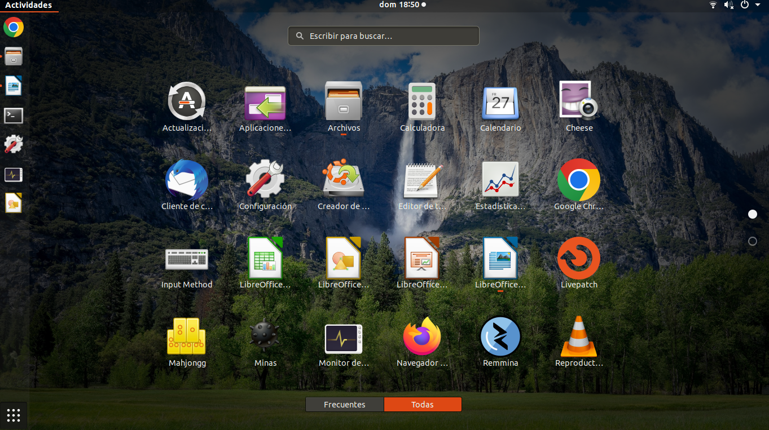The image size is (769, 430).
Task: Open Google Chrome in the app grid
Action: pyautogui.click(x=579, y=180)
